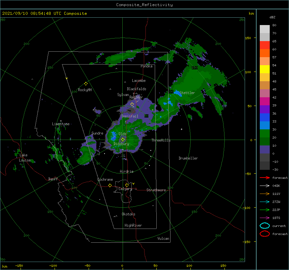Viewport: 289px width, 270px height.
Task: Click the yellow diamond marker near Cochrane
Action: pyautogui.click(x=110, y=185)
